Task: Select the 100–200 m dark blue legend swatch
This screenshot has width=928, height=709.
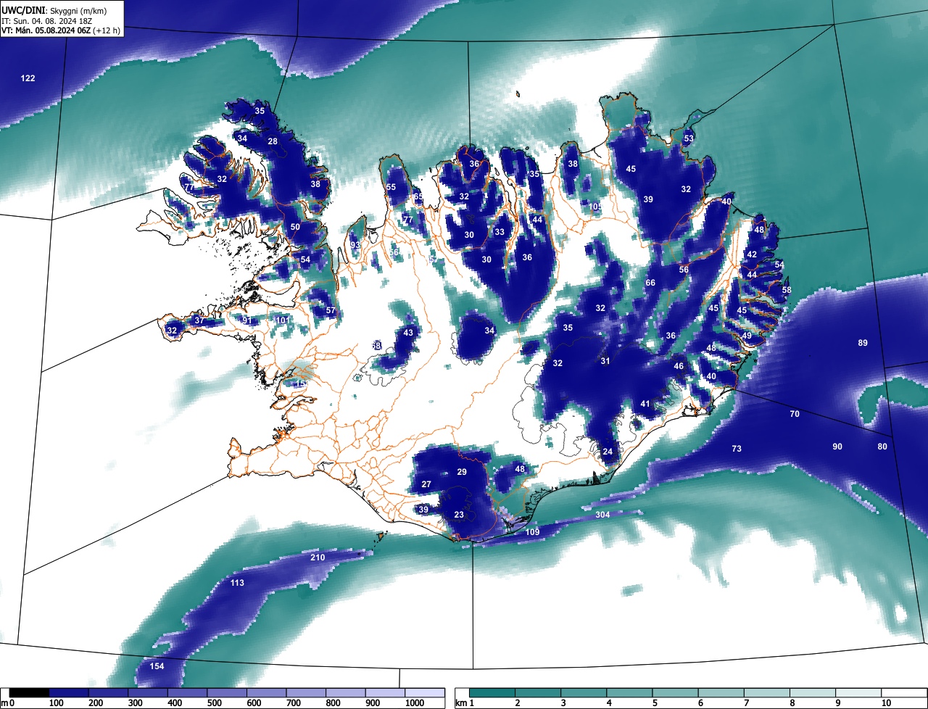Action: pyautogui.click(x=69, y=693)
